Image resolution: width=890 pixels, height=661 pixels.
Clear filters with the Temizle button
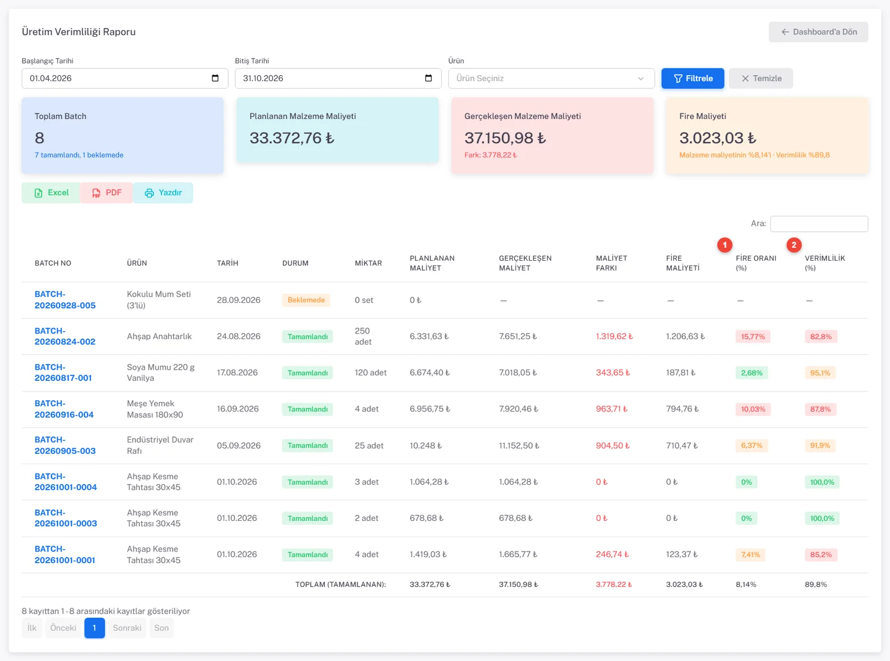[x=761, y=78]
